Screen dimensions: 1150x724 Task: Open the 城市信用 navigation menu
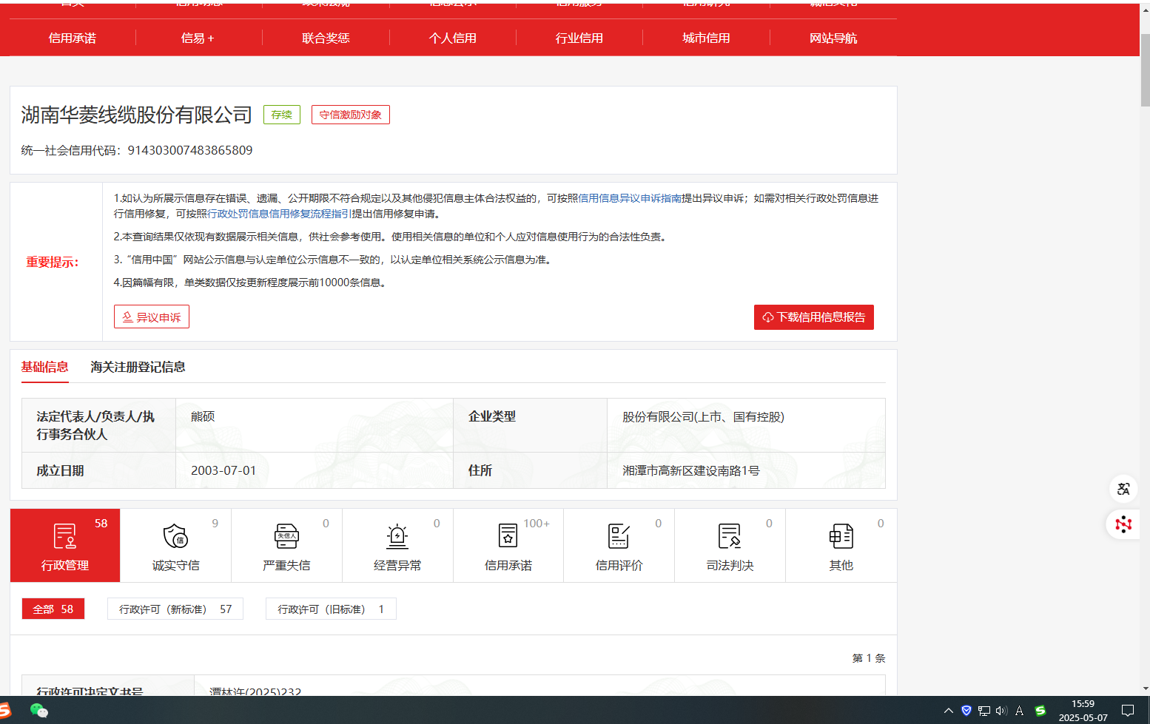(706, 38)
